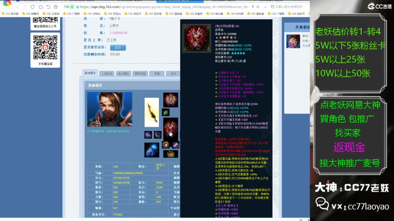Click the 装备评分 value '775202'
394x221 pixels.
118,215
